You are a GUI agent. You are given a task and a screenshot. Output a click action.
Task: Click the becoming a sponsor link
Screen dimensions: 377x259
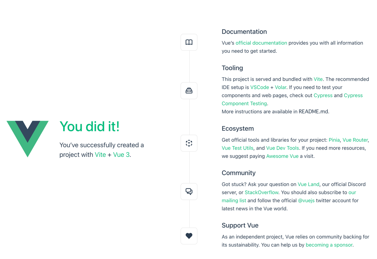329,245
